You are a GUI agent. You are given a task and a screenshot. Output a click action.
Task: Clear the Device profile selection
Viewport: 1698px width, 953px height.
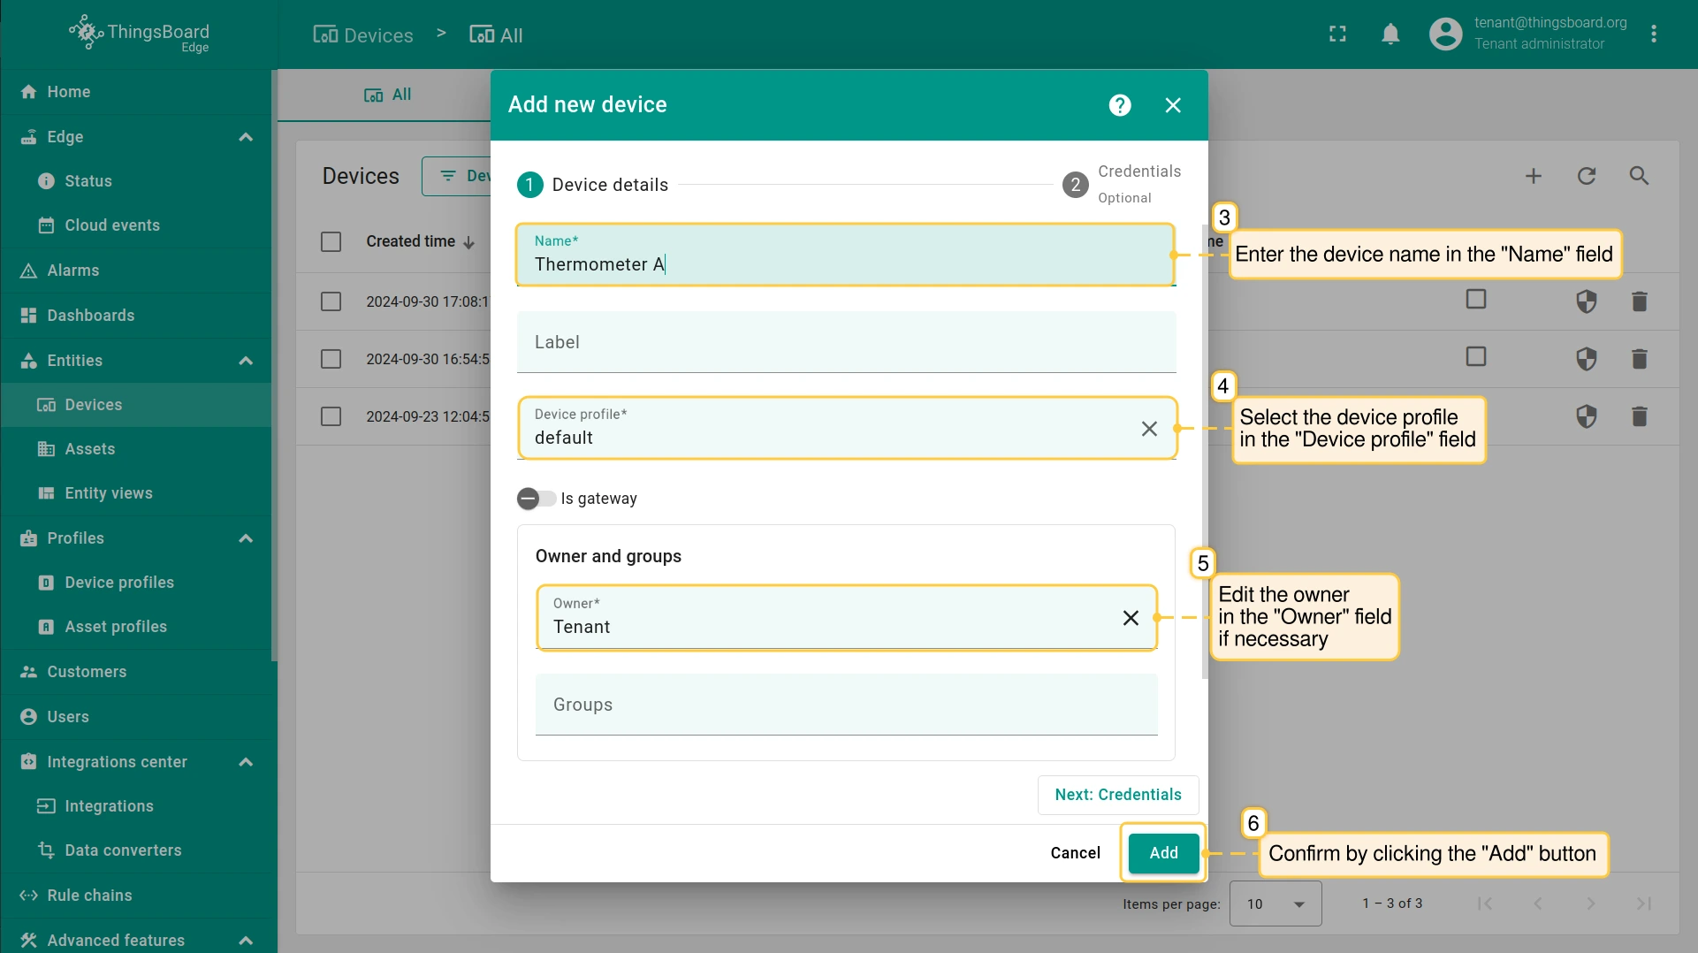[x=1148, y=429]
